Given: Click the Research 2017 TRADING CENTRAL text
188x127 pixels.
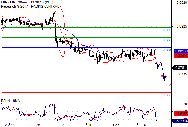Looking at the screenshot, I should coord(30,6).
